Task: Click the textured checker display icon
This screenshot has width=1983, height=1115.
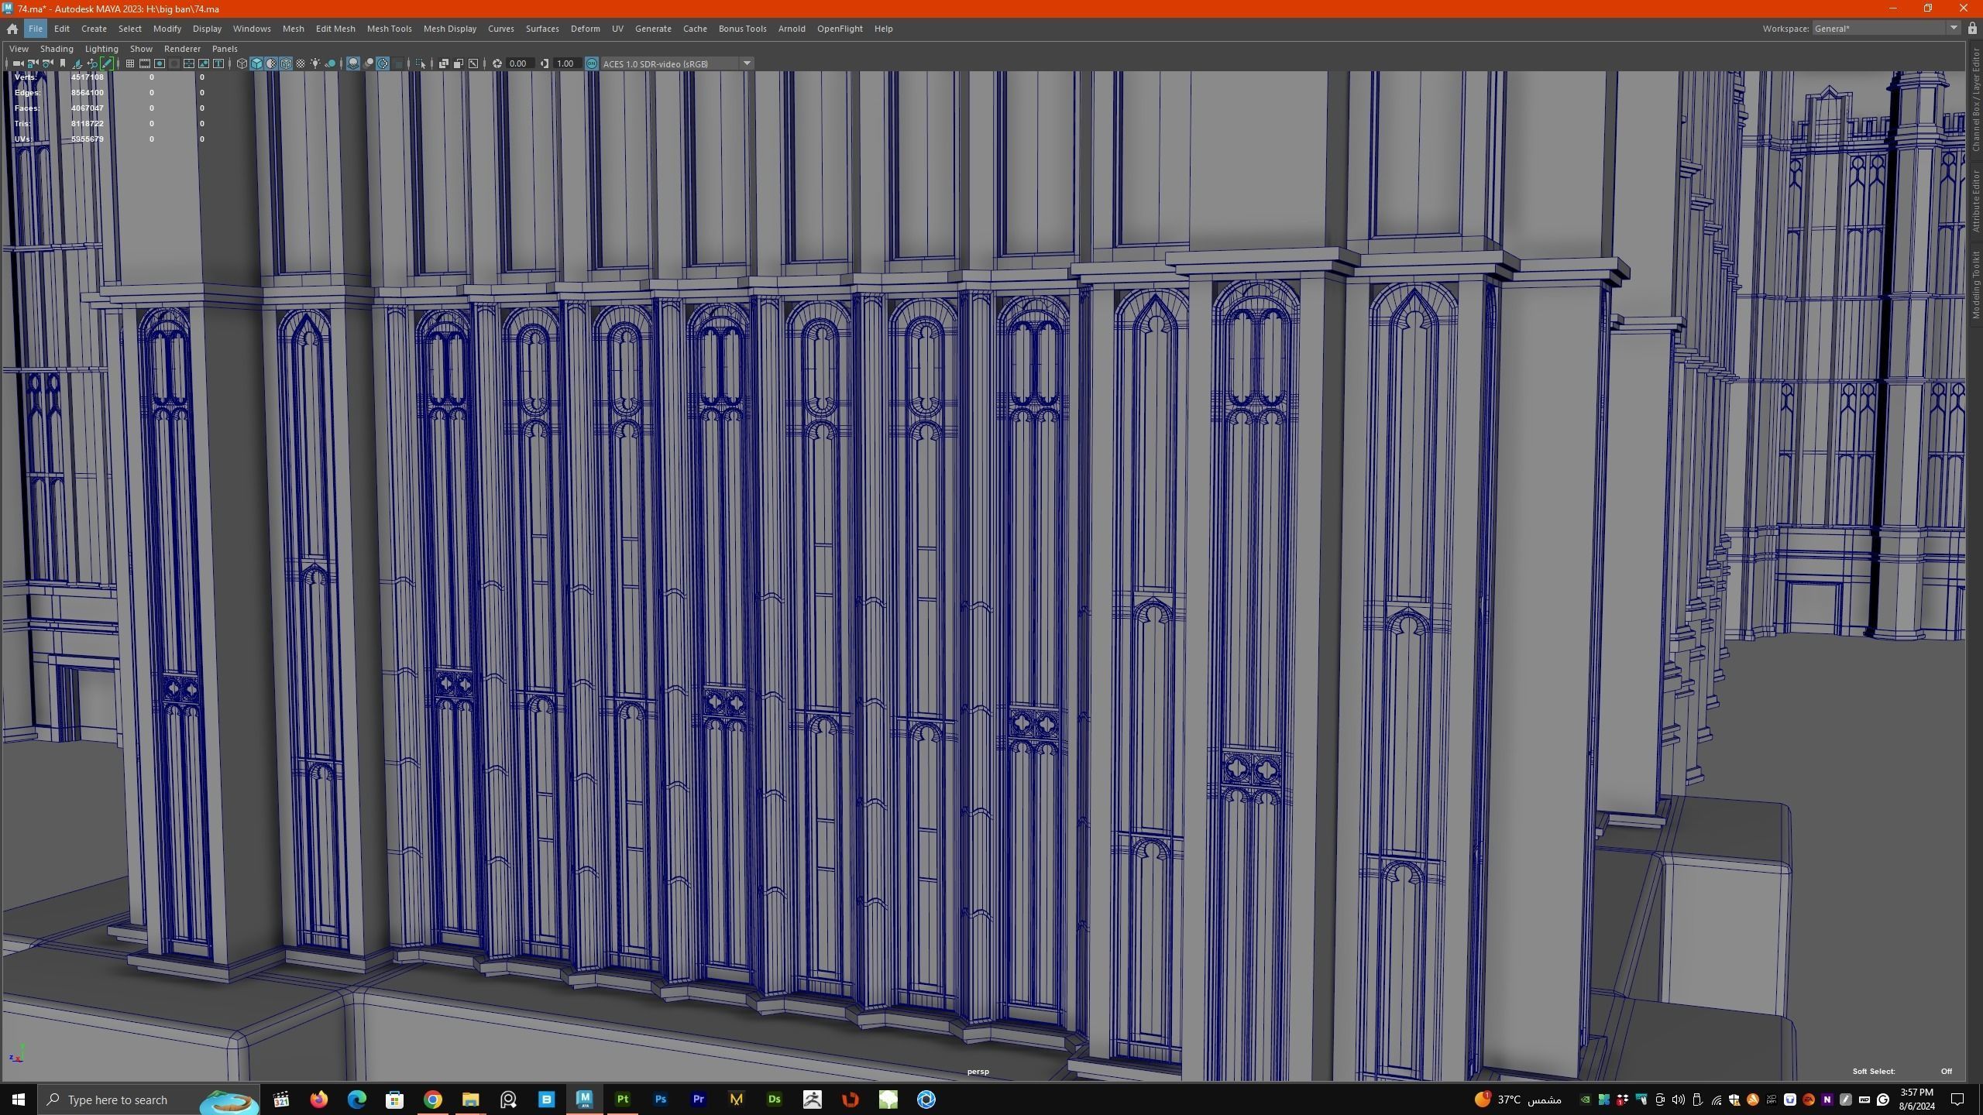Action: tap(301, 63)
